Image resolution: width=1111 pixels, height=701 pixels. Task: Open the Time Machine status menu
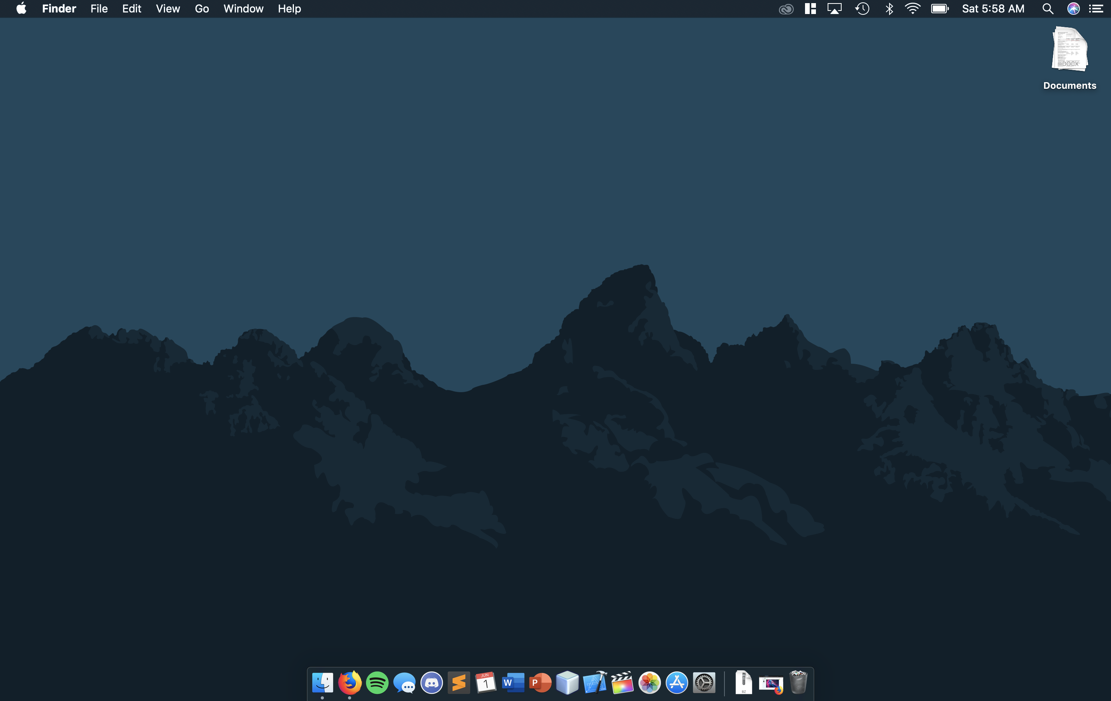pos(862,9)
